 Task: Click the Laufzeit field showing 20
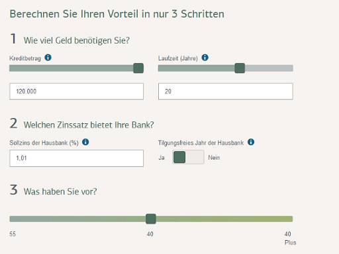pos(226,92)
